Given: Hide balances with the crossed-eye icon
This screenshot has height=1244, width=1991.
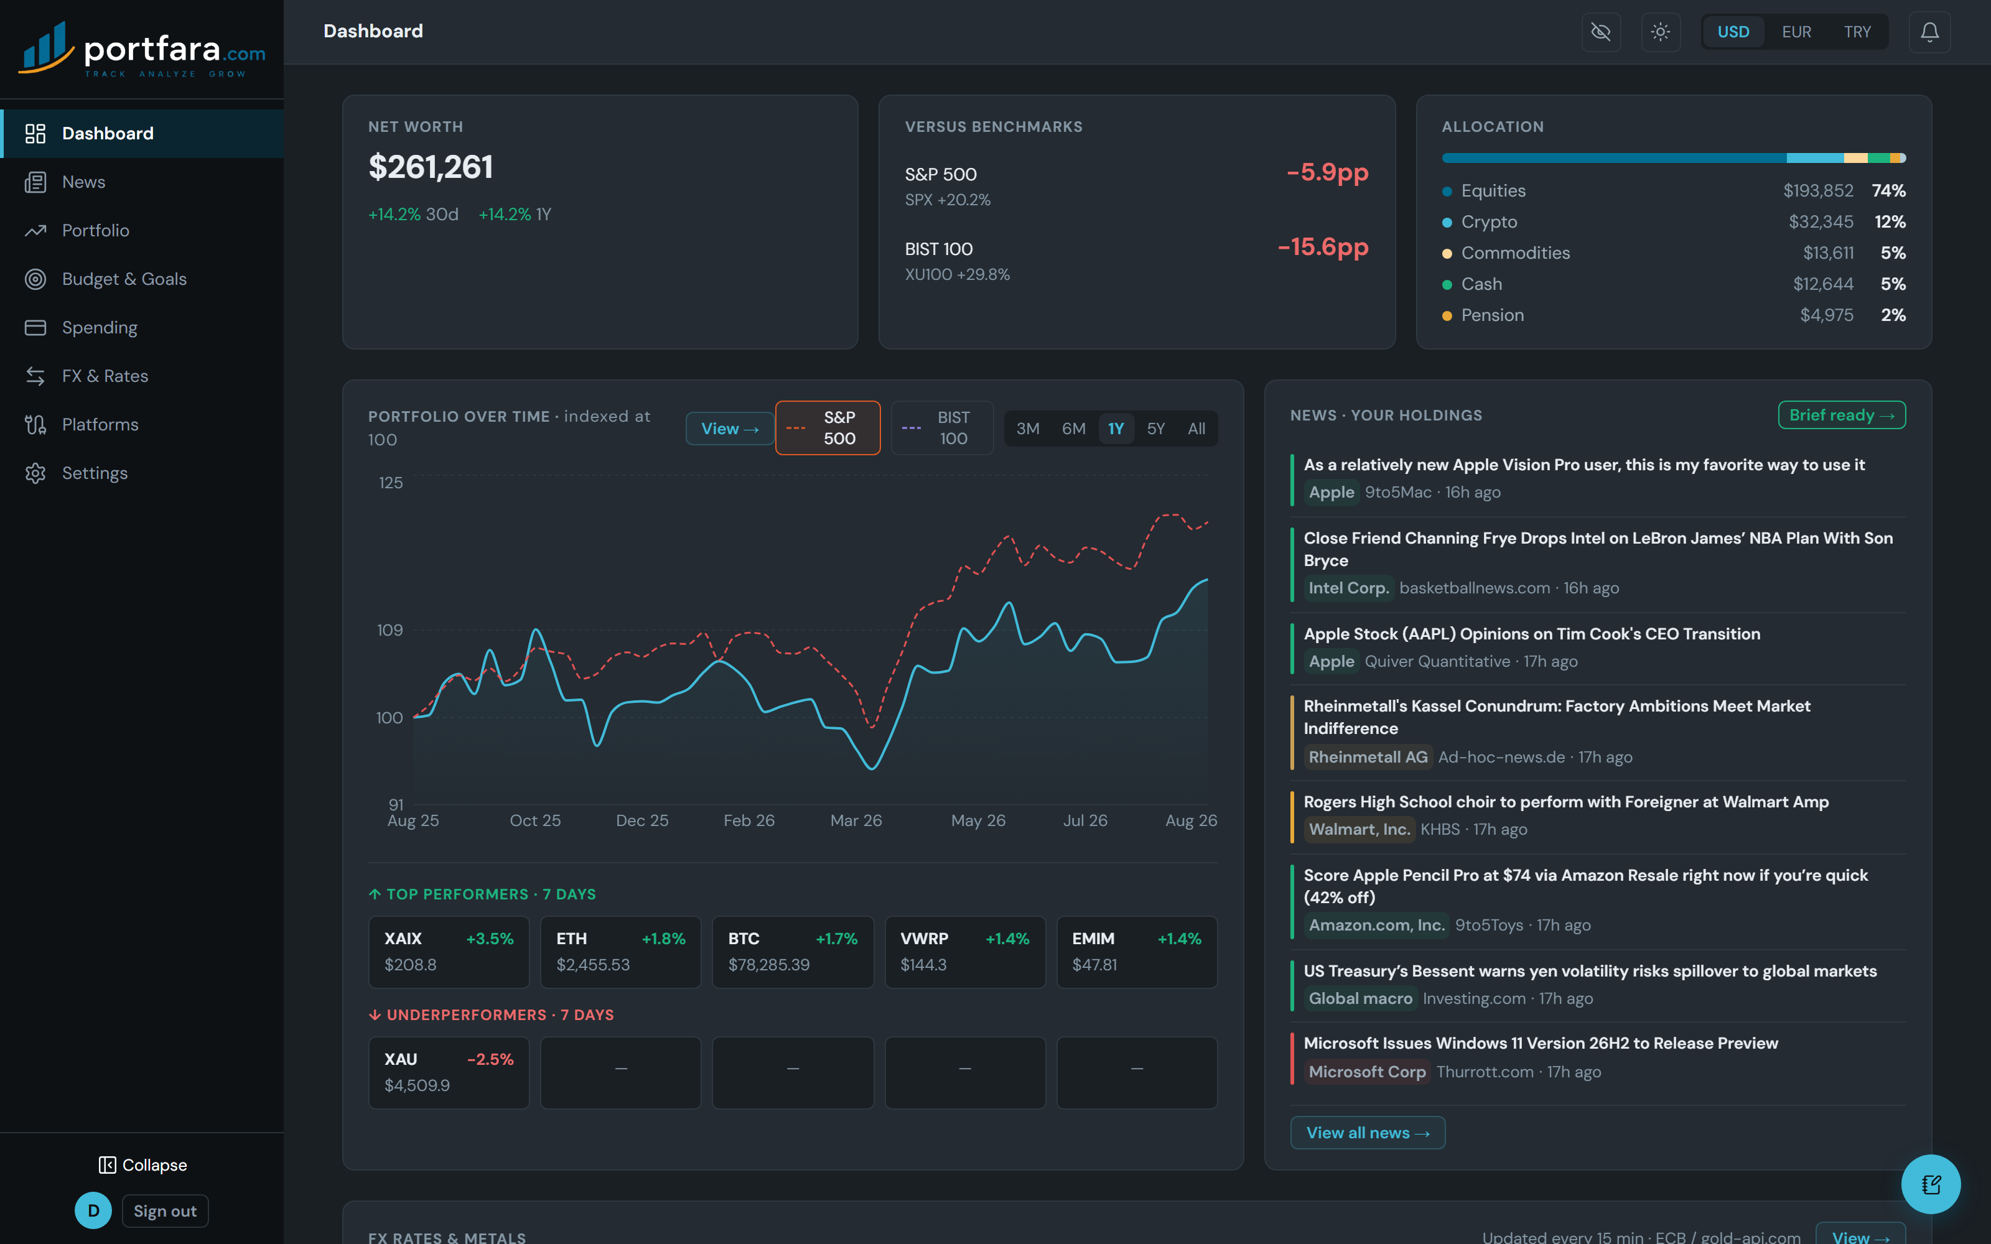Looking at the screenshot, I should pos(1601,32).
